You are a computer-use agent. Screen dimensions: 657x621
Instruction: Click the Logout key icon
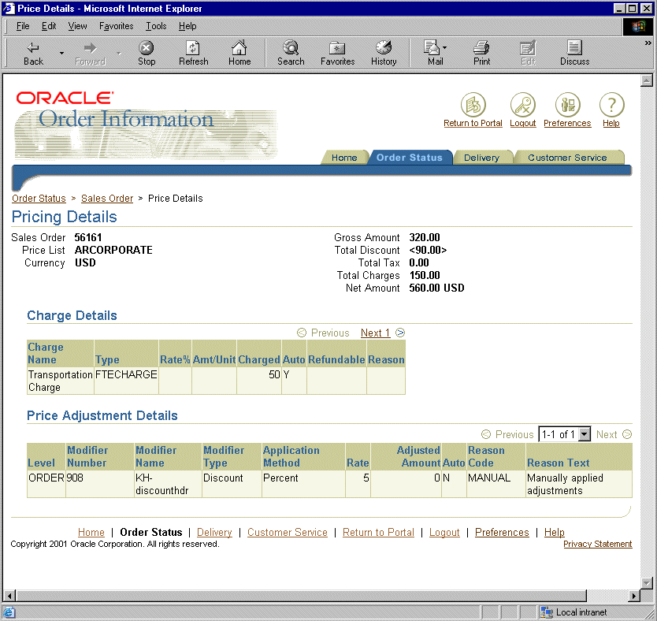(523, 104)
